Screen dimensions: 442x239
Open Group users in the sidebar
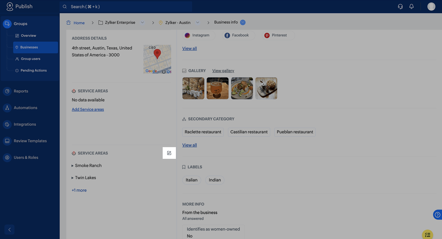(30, 59)
